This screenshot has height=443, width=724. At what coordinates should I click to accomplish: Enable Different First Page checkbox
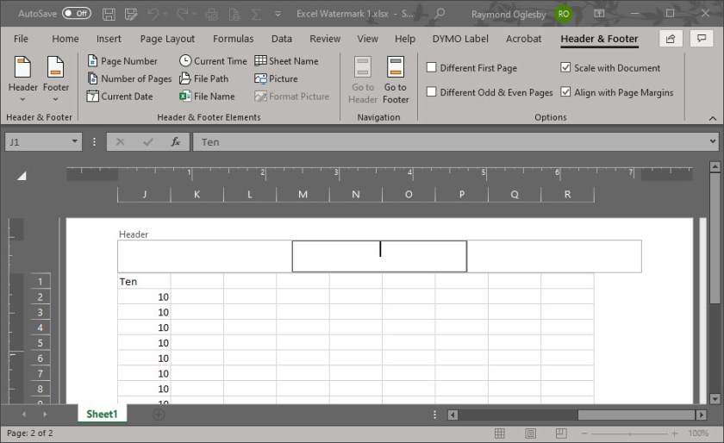pyautogui.click(x=432, y=68)
